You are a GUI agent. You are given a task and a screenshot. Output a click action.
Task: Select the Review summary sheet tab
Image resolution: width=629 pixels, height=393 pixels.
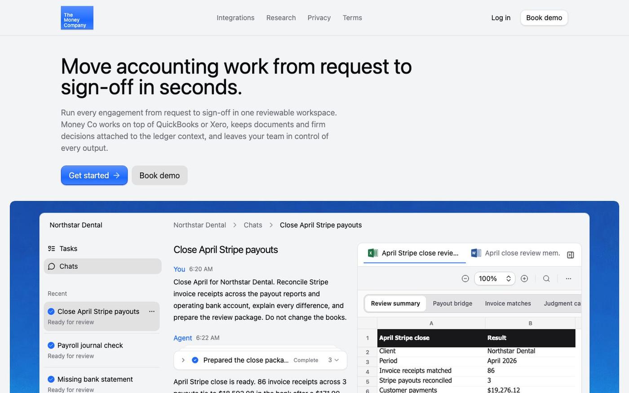395,304
